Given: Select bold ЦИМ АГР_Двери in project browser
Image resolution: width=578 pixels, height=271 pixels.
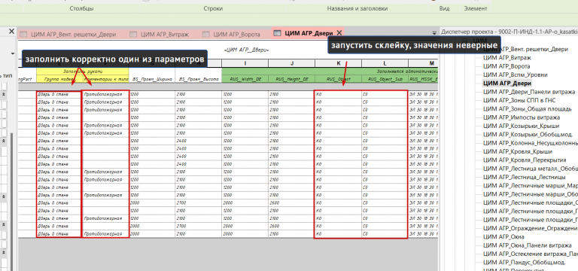Looking at the screenshot, I should 507,83.
